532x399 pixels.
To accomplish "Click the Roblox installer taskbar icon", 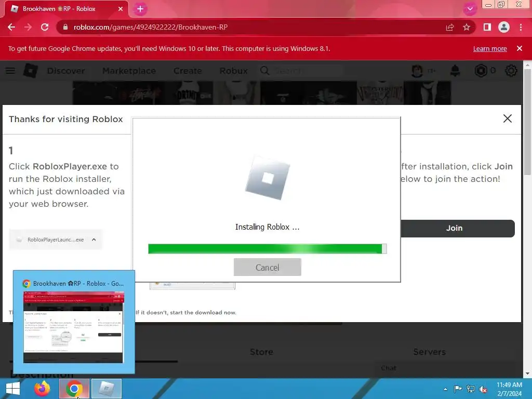I will [106, 389].
